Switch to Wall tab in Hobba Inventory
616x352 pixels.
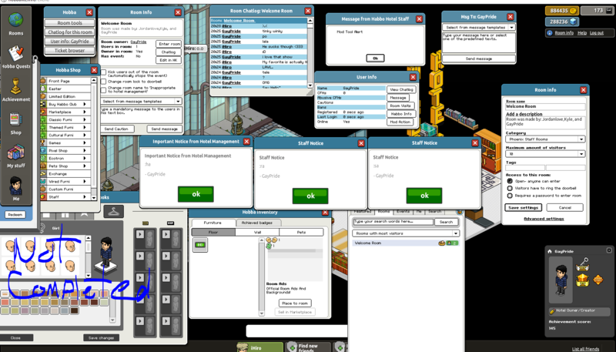click(x=257, y=232)
